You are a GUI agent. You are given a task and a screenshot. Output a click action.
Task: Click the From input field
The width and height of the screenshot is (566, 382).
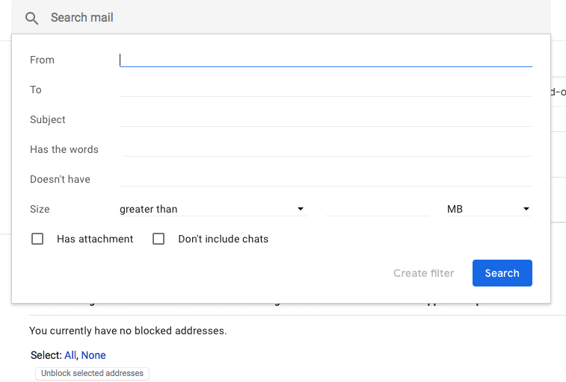[325, 60]
